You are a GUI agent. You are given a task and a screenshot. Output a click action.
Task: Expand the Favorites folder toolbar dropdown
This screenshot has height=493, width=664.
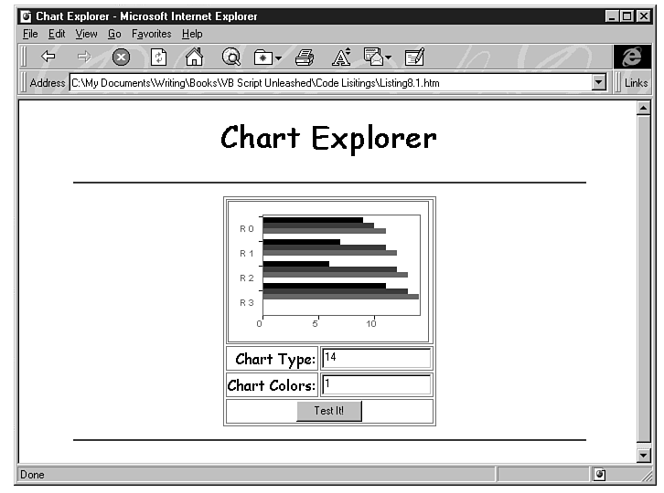pos(278,58)
